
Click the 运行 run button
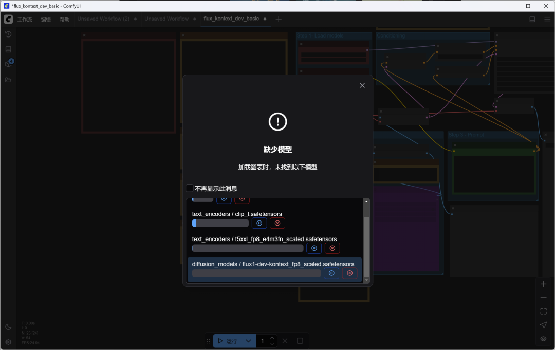227,341
